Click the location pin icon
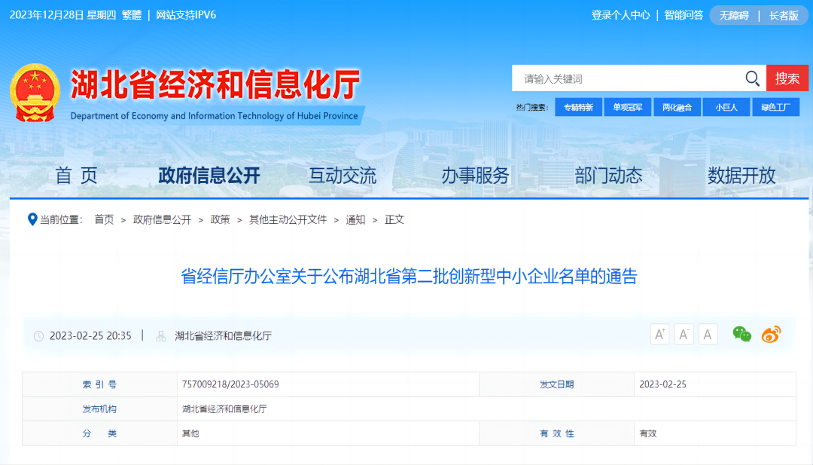The image size is (813, 465). coord(32,219)
